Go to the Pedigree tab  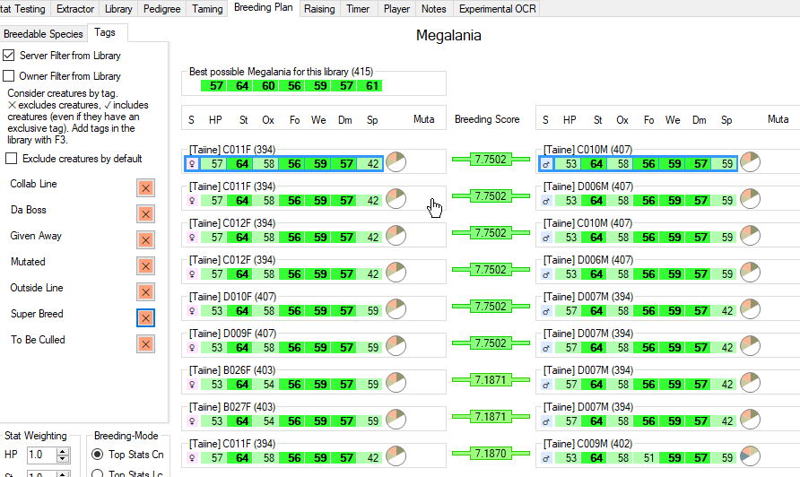(161, 9)
